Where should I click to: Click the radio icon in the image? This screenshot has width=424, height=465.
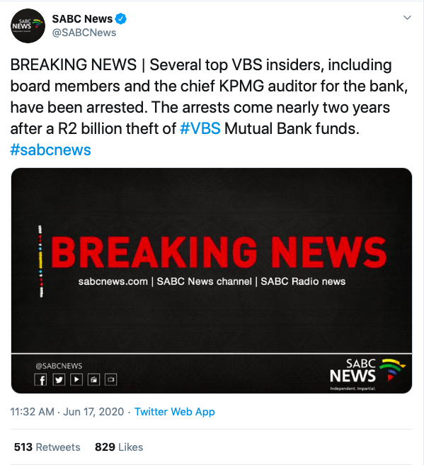click(x=94, y=380)
